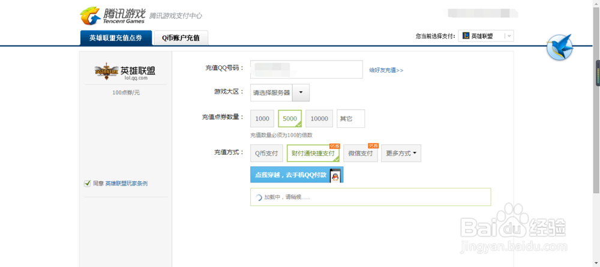Expand the 更多方式 payment dropdown
600x267 pixels.
401,154
